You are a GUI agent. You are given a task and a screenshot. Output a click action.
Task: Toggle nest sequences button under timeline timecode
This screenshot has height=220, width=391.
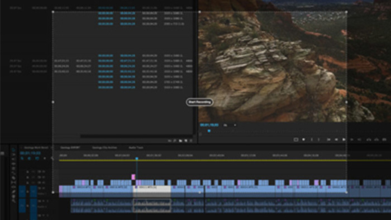(22, 159)
